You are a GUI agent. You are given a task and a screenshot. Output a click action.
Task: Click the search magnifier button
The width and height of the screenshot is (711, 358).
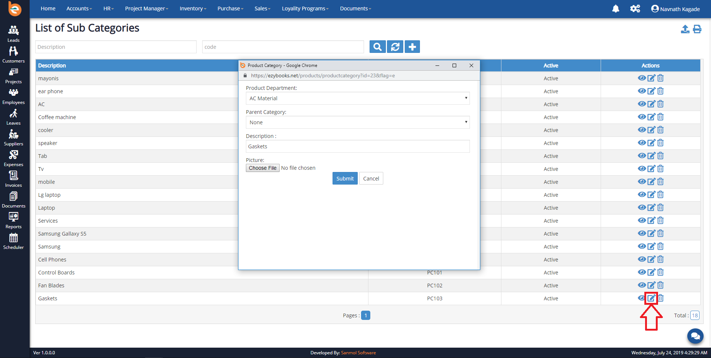pyautogui.click(x=377, y=47)
